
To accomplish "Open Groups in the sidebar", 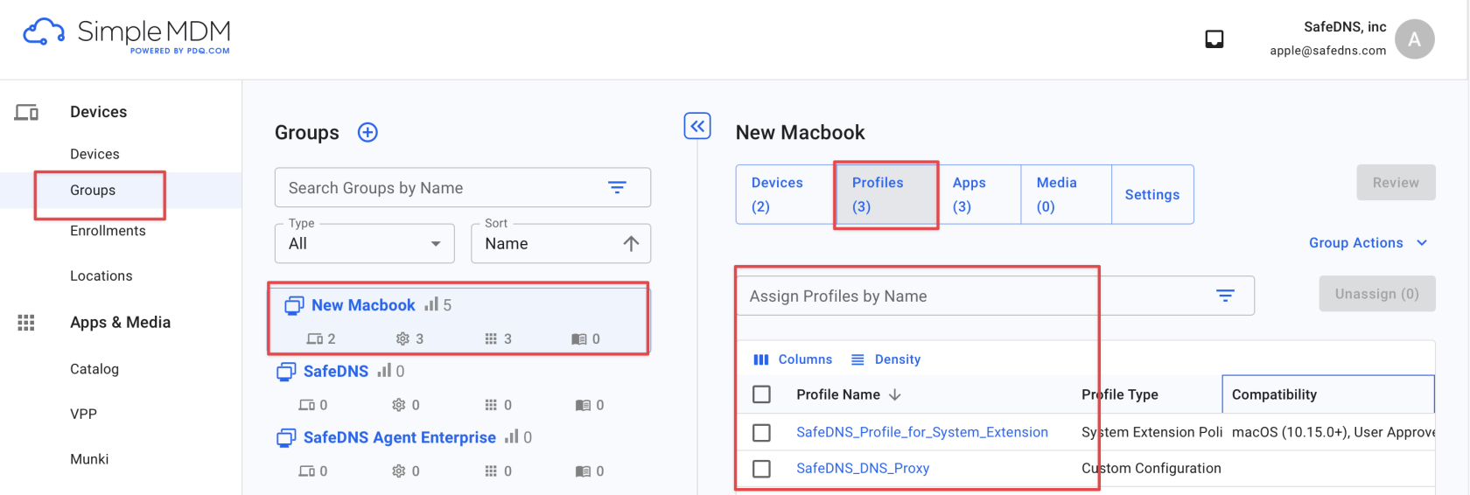I will click(x=93, y=190).
